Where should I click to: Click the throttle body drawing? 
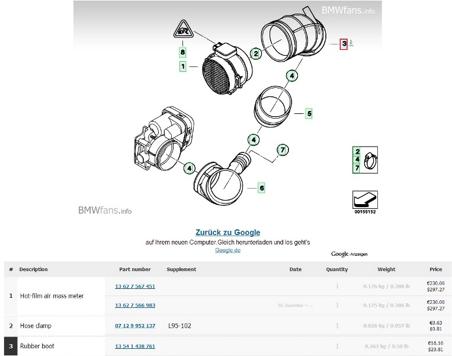click(164, 139)
